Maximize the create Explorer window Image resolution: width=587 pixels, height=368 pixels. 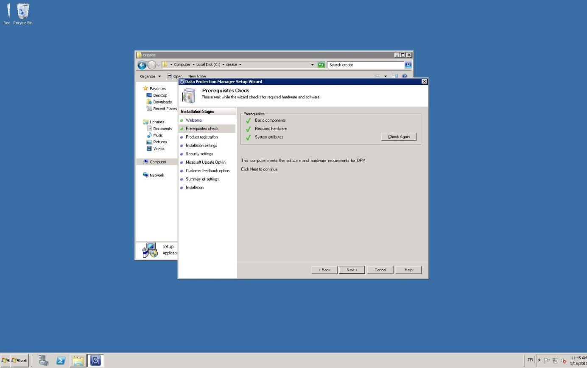(x=403, y=55)
